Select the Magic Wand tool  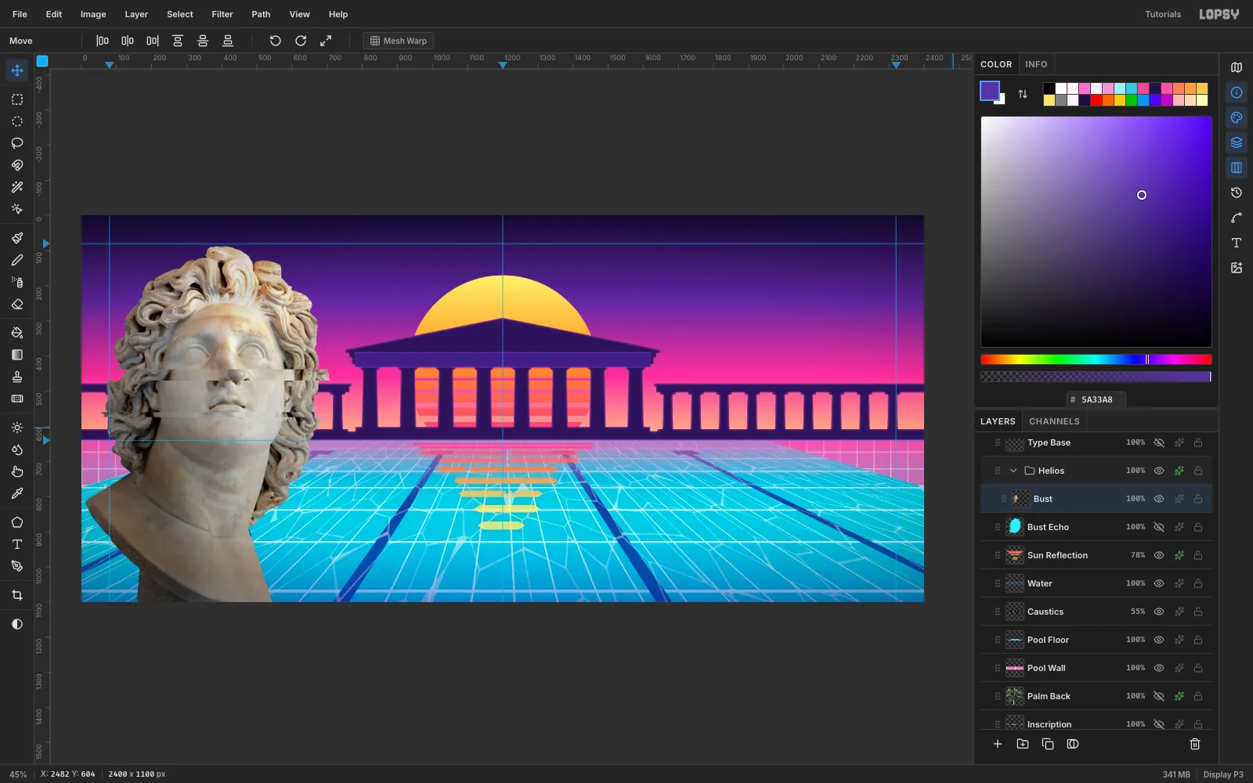(x=17, y=187)
